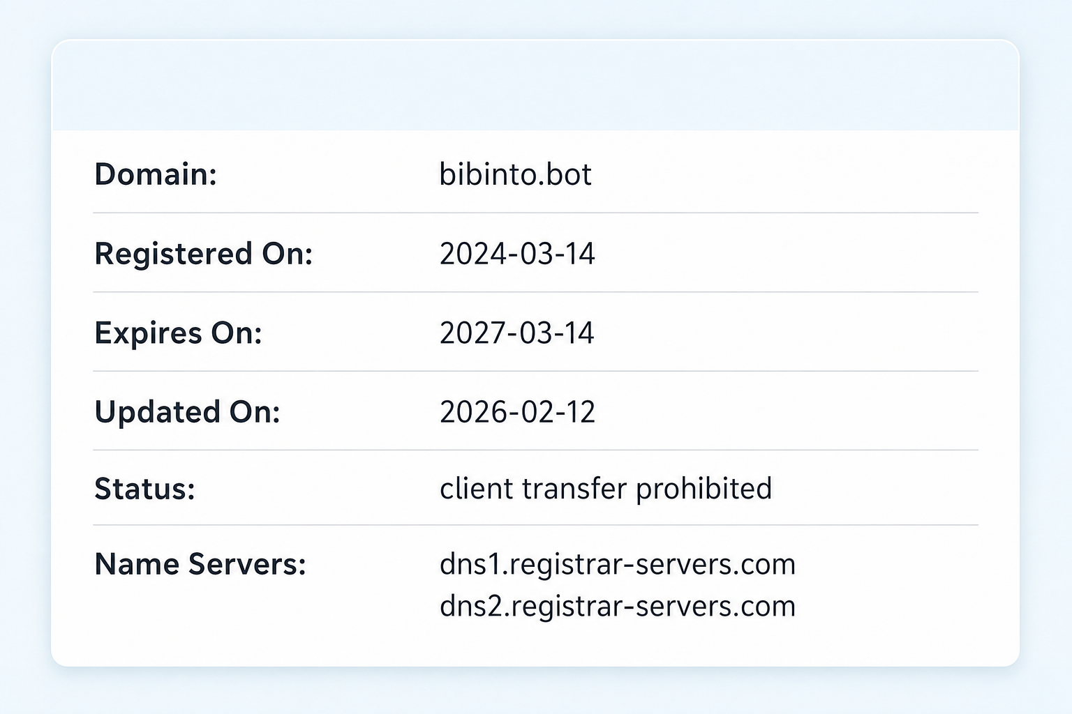Select the 2026-02-12 updated date
Image resolution: width=1072 pixels, height=714 pixels.
point(517,412)
